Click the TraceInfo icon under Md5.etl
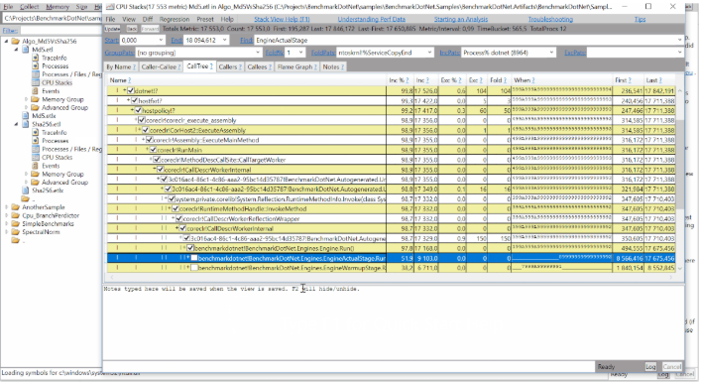701x383 pixels. coord(36,58)
